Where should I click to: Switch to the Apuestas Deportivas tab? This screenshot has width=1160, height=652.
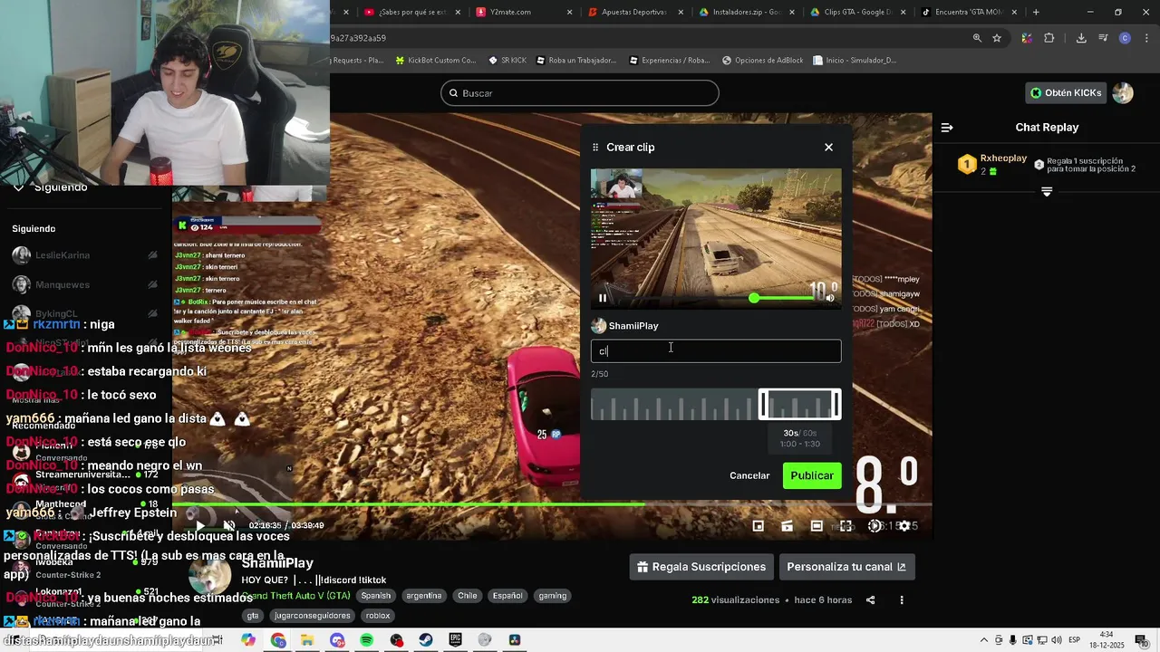633,12
